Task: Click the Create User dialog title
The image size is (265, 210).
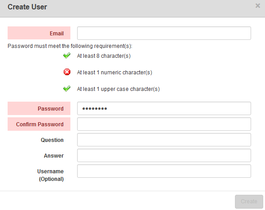Action: click(27, 7)
